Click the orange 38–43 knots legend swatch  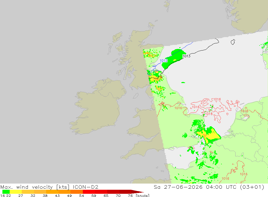click(x=52, y=192)
